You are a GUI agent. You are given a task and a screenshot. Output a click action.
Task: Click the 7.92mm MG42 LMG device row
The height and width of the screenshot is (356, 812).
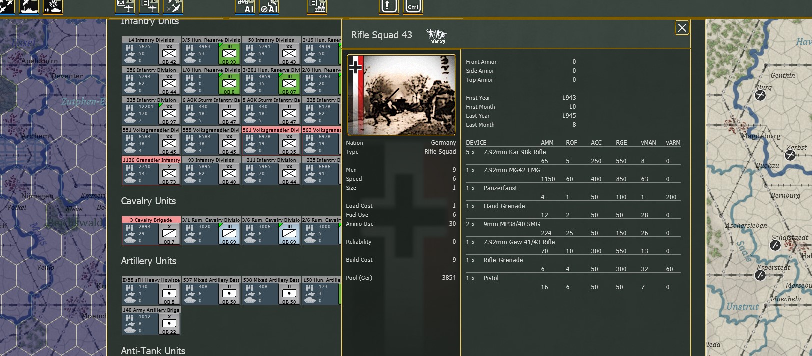point(573,174)
